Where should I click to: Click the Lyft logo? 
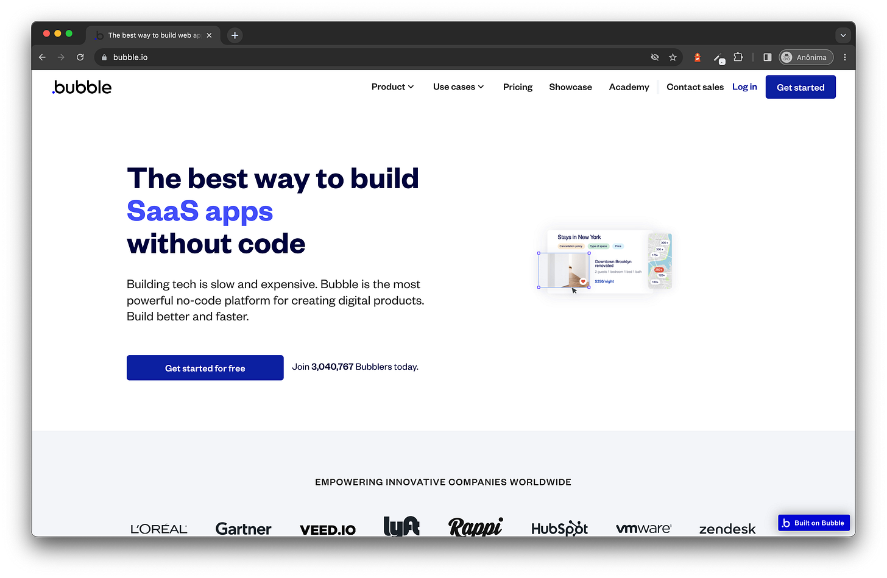[x=401, y=526]
